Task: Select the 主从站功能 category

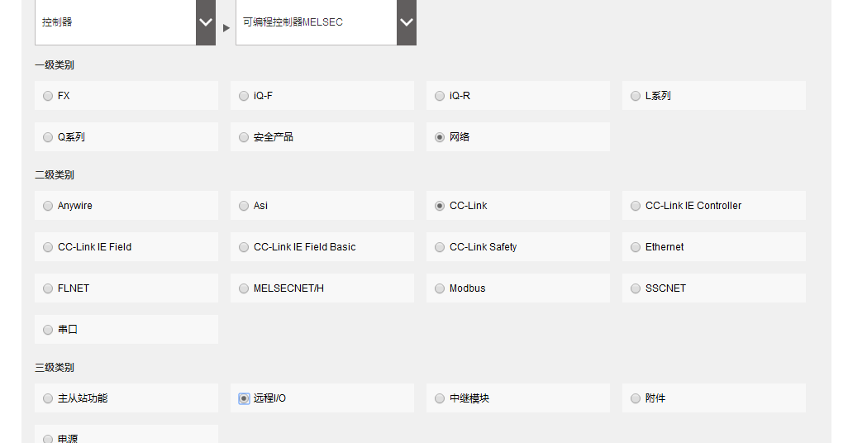Action: click(x=48, y=398)
